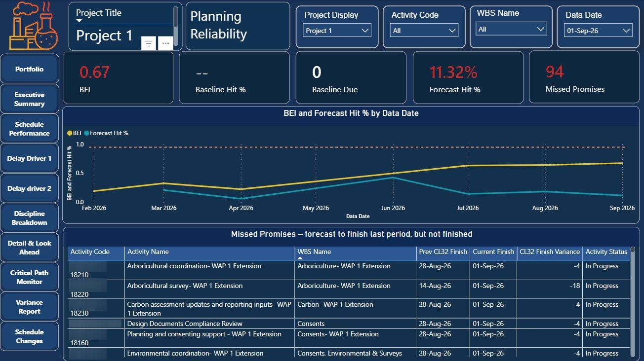The image size is (644, 361).
Task: Select the BEI 0.67 card
Action: [119, 78]
